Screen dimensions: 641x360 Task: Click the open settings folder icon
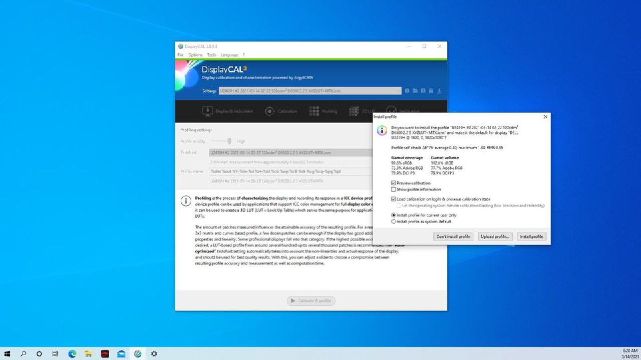coord(415,91)
